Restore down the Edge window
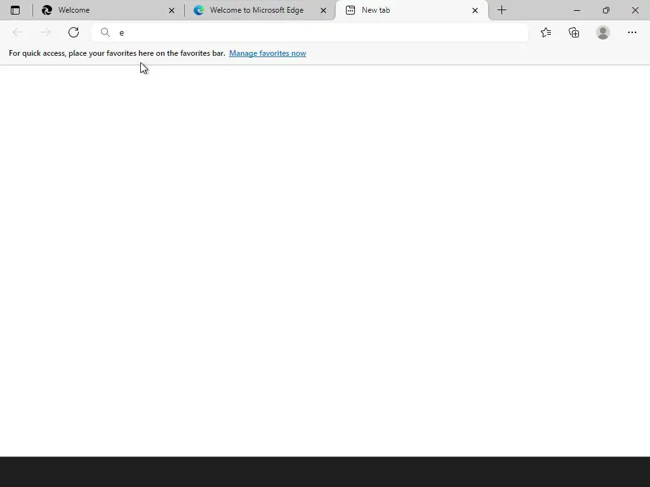Viewport: 650px width, 487px height. pos(606,10)
